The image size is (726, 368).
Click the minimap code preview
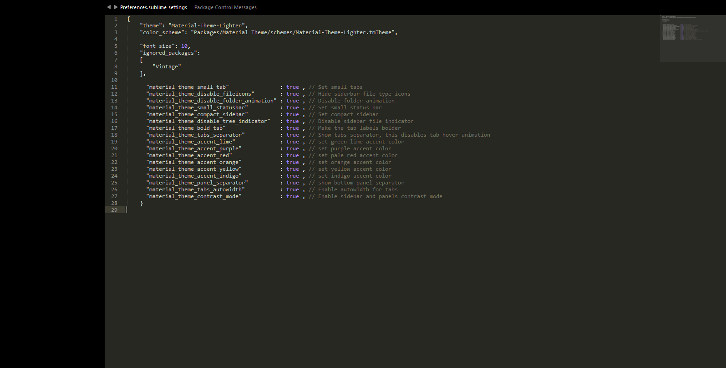(x=692, y=38)
